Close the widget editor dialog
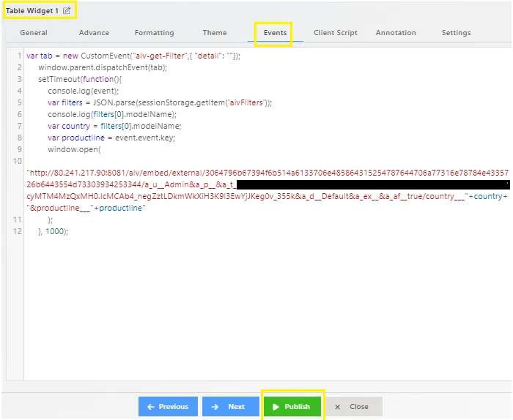Screen dimensions: 513x420 pos(354,407)
